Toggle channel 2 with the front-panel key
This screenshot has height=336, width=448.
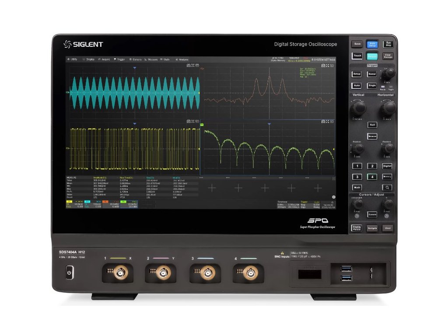(x=372, y=166)
